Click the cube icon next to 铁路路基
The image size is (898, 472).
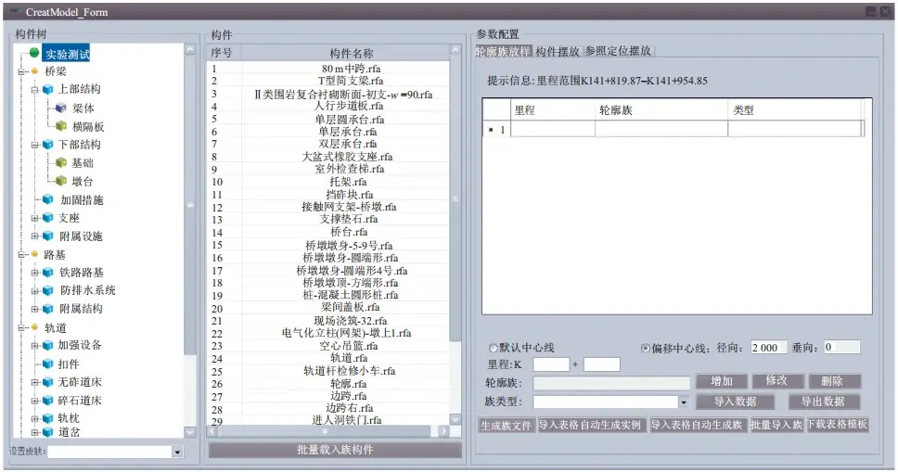tap(47, 273)
